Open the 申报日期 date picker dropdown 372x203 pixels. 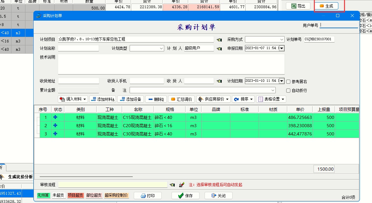pyautogui.click(x=281, y=49)
